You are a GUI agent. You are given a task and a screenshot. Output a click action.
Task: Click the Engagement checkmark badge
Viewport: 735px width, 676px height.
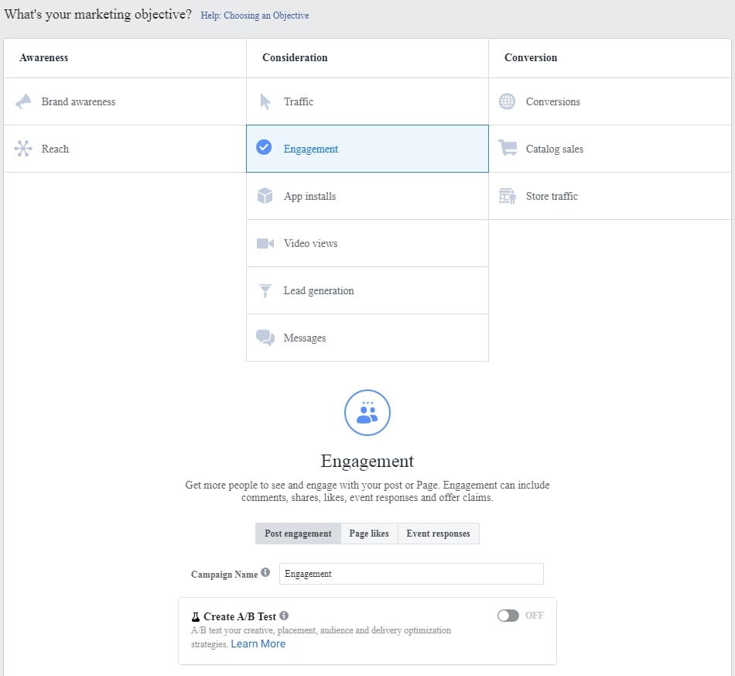tap(266, 149)
